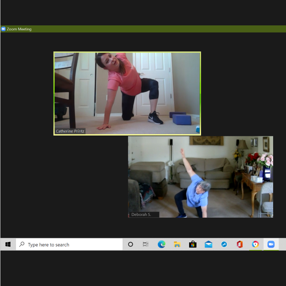Open Microsoft Edge from the taskbar
286x286 pixels.
click(162, 244)
